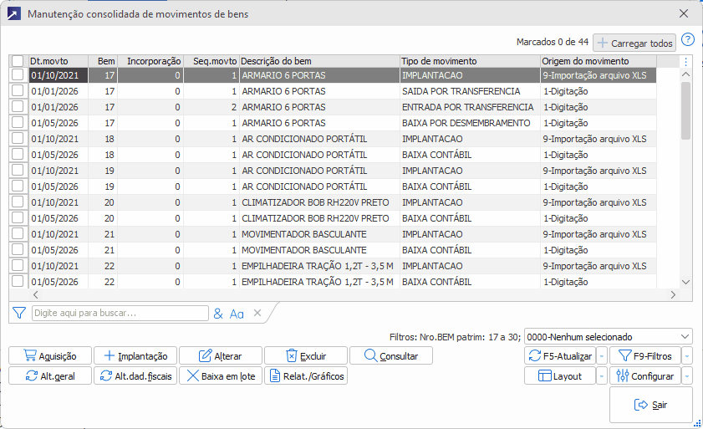Toggle case-sensitive Aa search icon
This screenshot has width=703, height=429.
(x=237, y=314)
